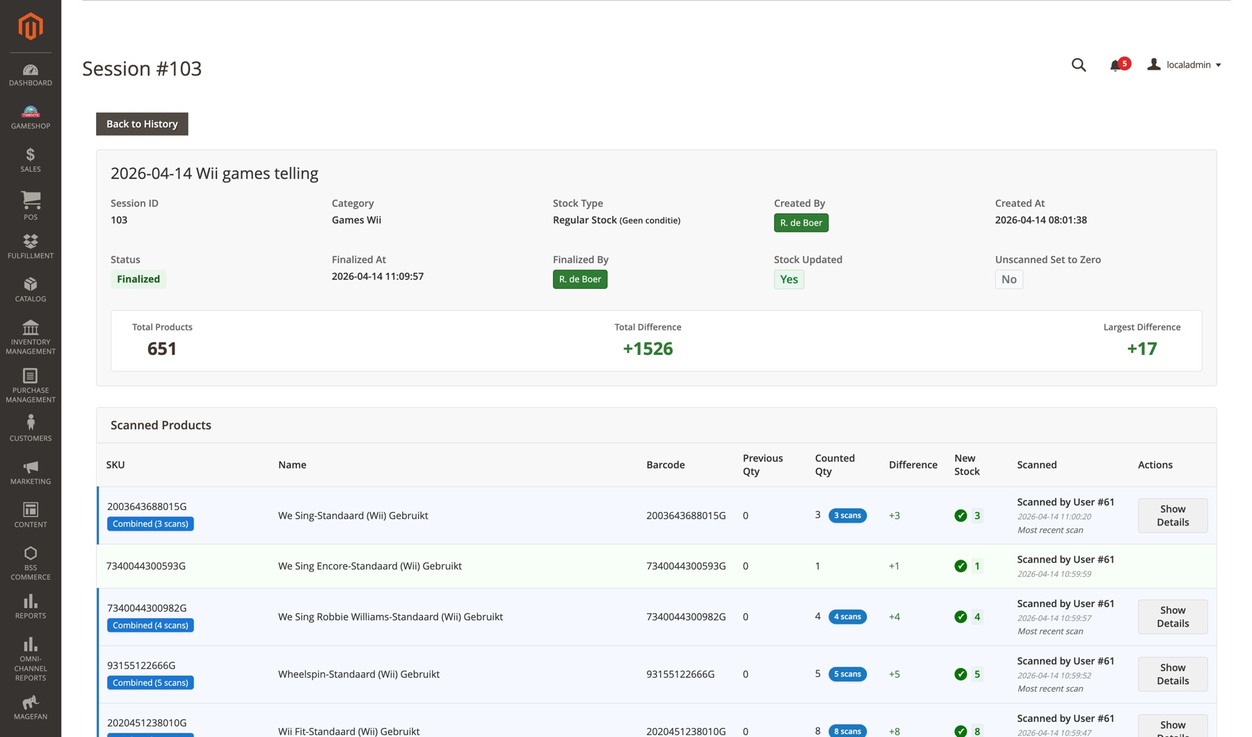Go Back to History
The width and height of the screenshot is (1252, 737).
pyautogui.click(x=142, y=124)
